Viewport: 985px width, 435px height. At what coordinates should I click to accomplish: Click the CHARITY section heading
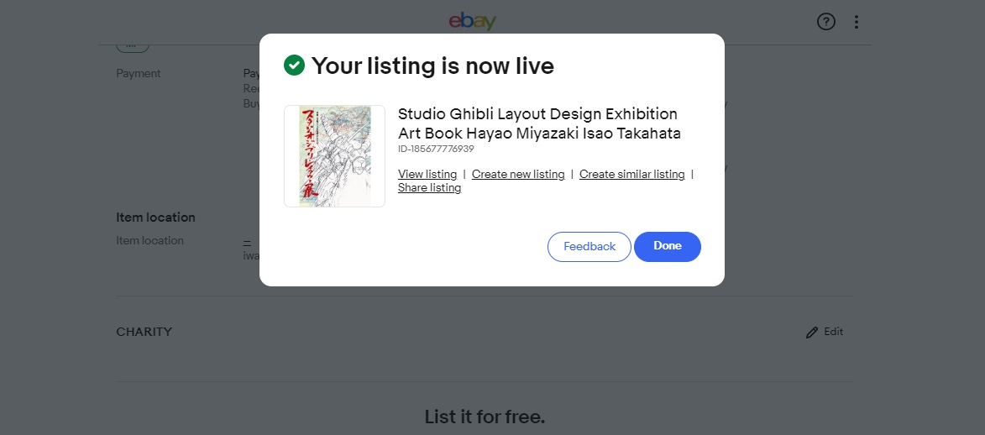pos(144,332)
